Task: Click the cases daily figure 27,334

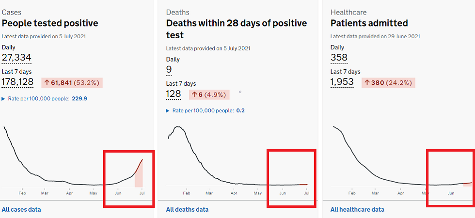Action: coord(16,58)
